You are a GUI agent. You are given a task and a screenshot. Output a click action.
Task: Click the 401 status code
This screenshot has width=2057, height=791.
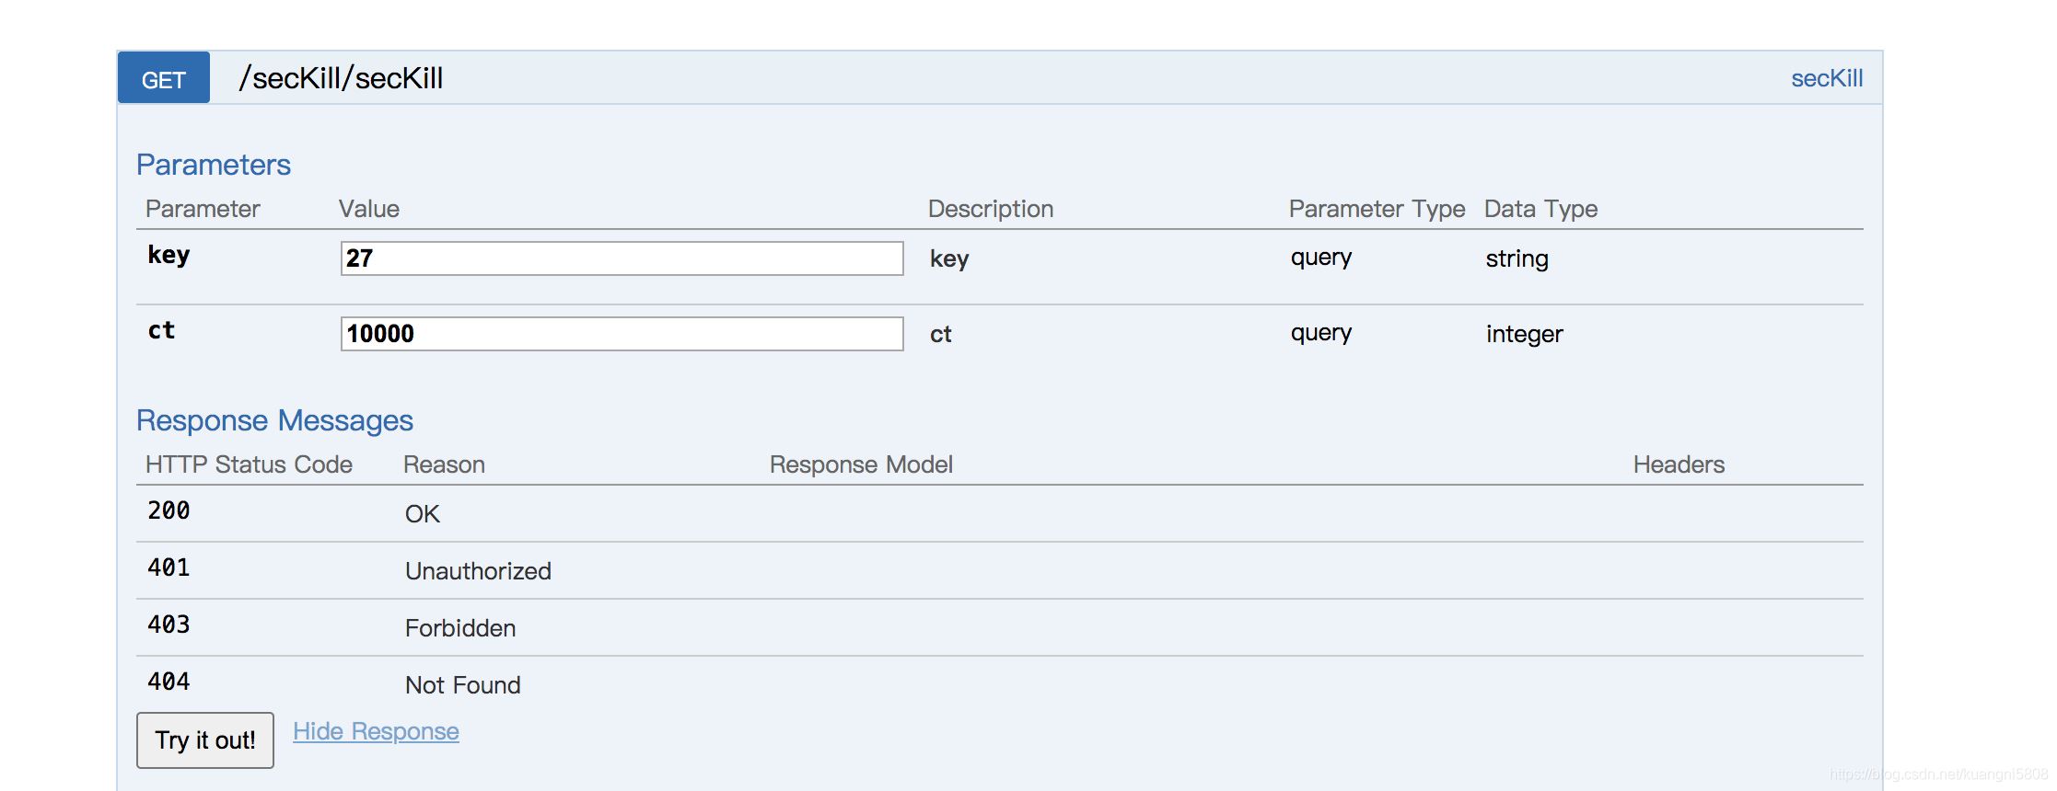pos(169,568)
